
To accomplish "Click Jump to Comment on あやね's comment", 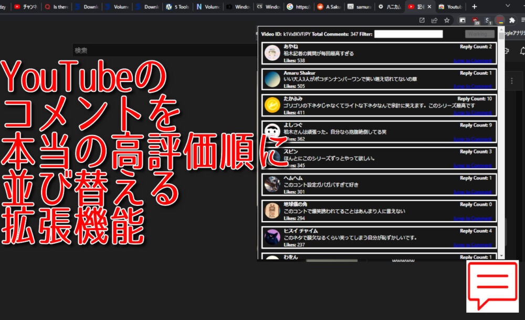I will [x=472, y=61].
